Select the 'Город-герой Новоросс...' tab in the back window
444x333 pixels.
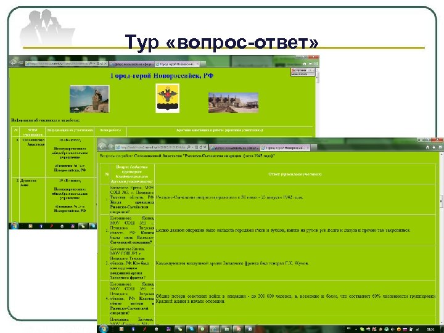[x=177, y=64]
